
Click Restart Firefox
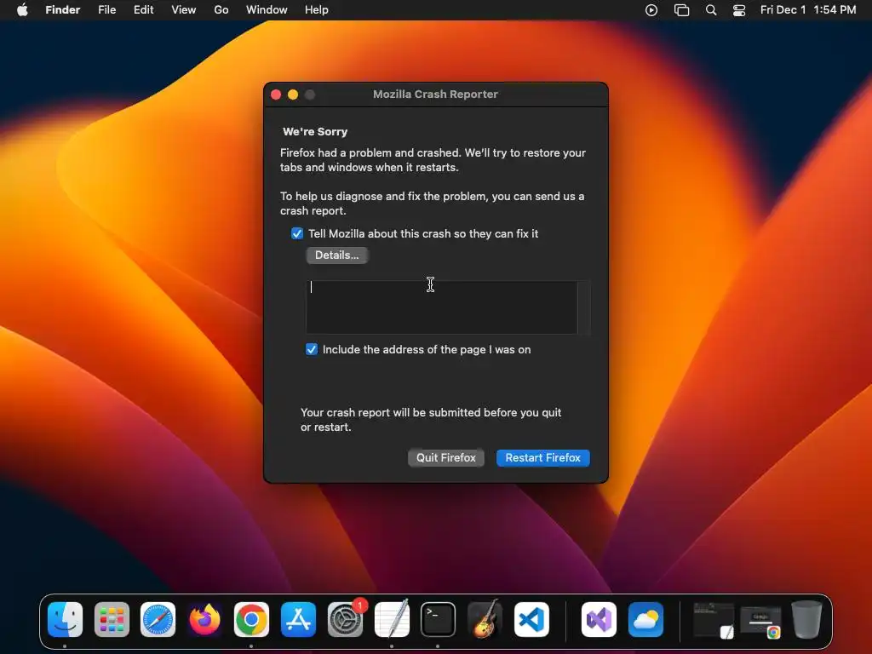[542, 457]
